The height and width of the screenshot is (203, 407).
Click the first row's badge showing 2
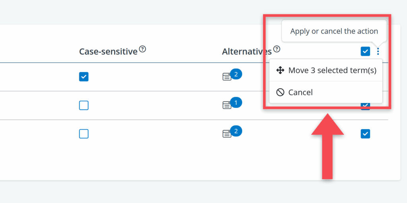(x=236, y=74)
